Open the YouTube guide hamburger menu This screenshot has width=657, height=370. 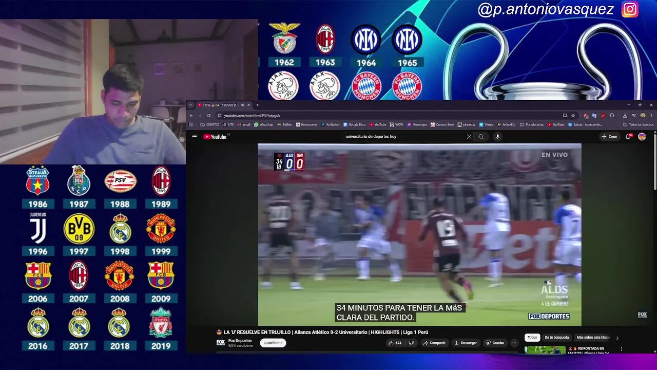click(x=195, y=137)
